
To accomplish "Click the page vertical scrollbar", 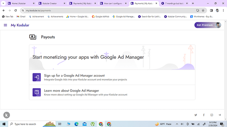I will tap(225, 70).
